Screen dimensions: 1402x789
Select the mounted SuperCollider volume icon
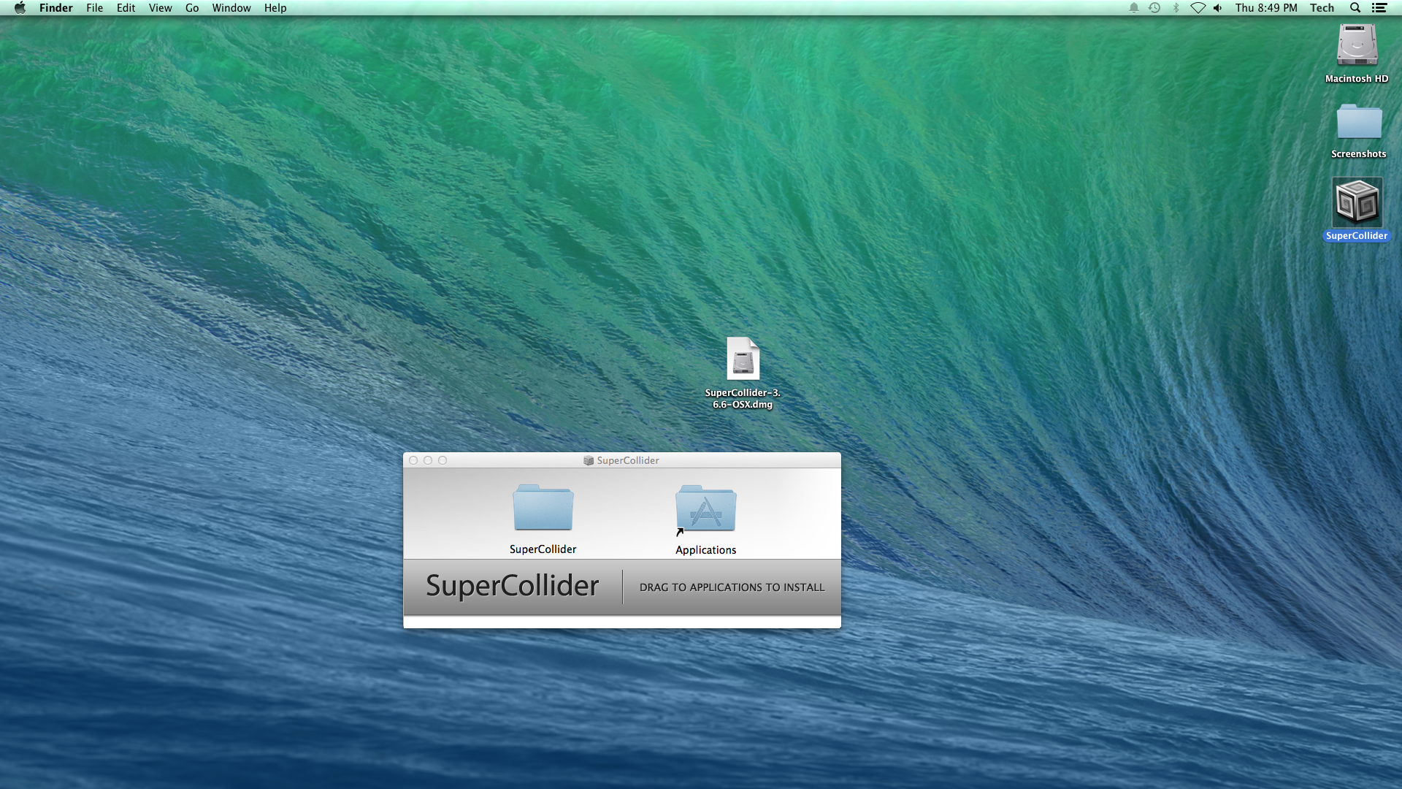(x=1357, y=202)
